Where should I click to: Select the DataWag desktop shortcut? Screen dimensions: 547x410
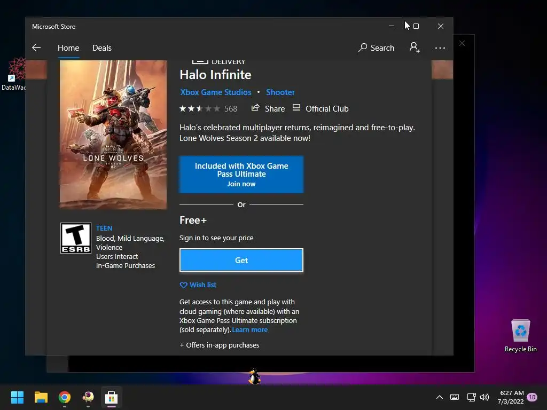[x=14, y=74]
